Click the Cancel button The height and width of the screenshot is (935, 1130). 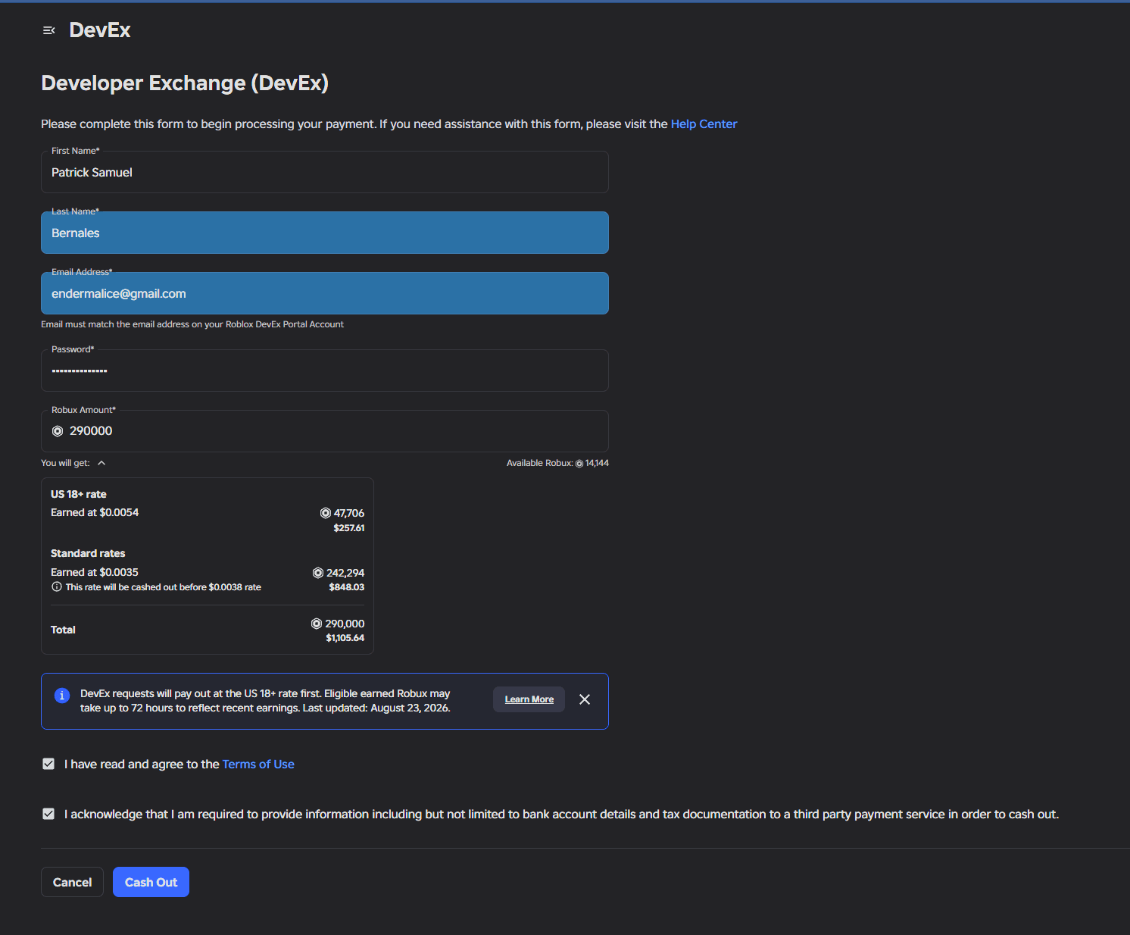pos(72,882)
